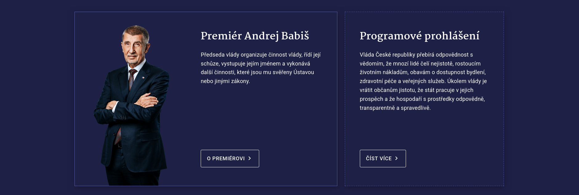This screenshot has width=579, height=195.
Task: Click the patterned tie in the portrait
Action: [x=132, y=79]
